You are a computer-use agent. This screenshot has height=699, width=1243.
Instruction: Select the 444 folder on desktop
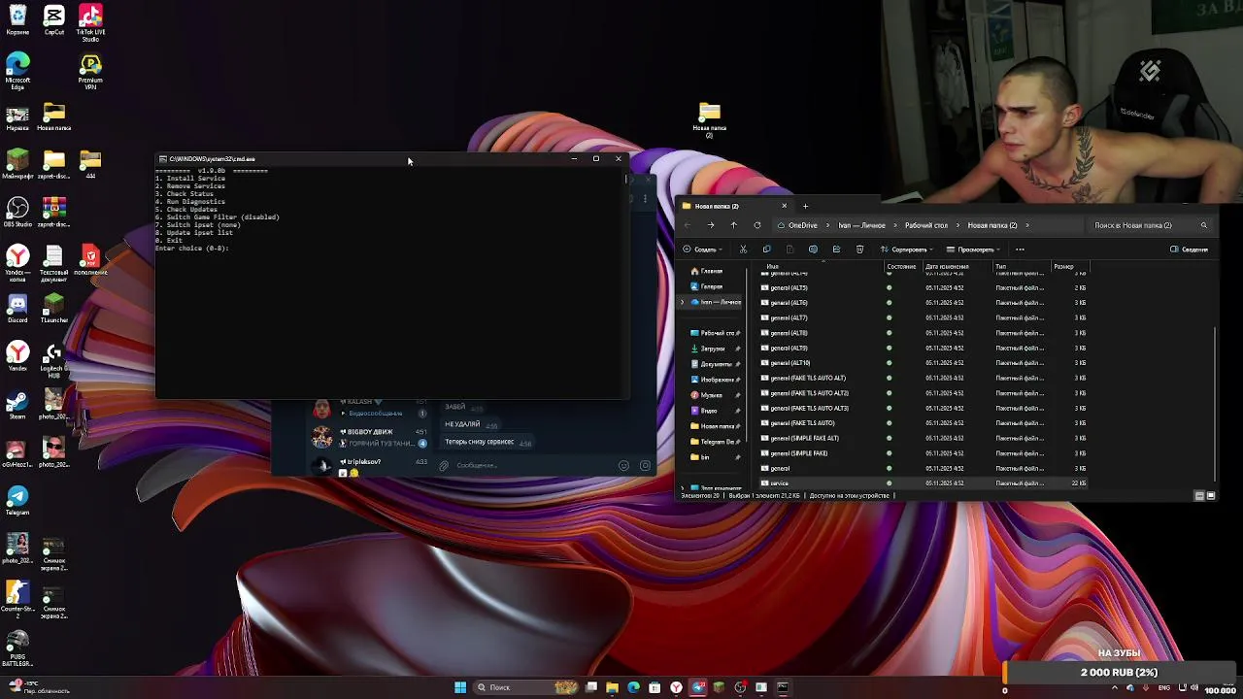pos(90,164)
